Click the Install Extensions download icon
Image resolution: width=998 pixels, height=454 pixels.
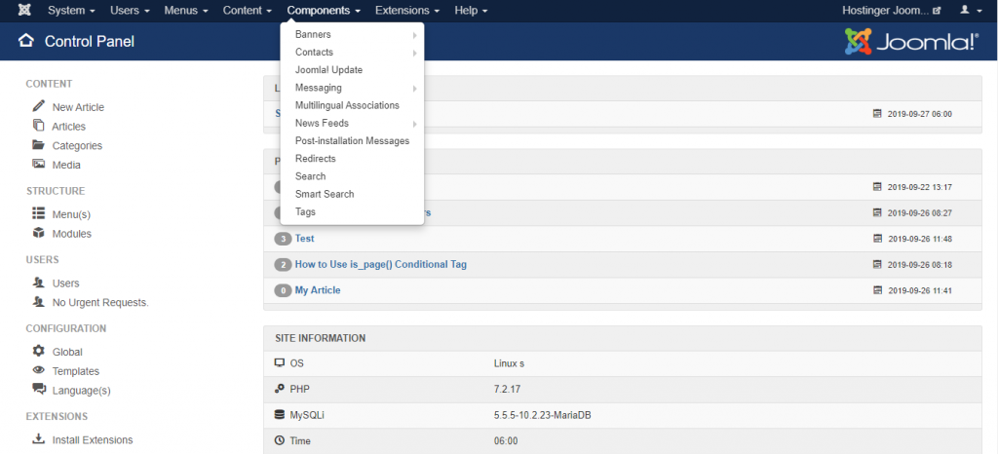click(x=39, y=438)
